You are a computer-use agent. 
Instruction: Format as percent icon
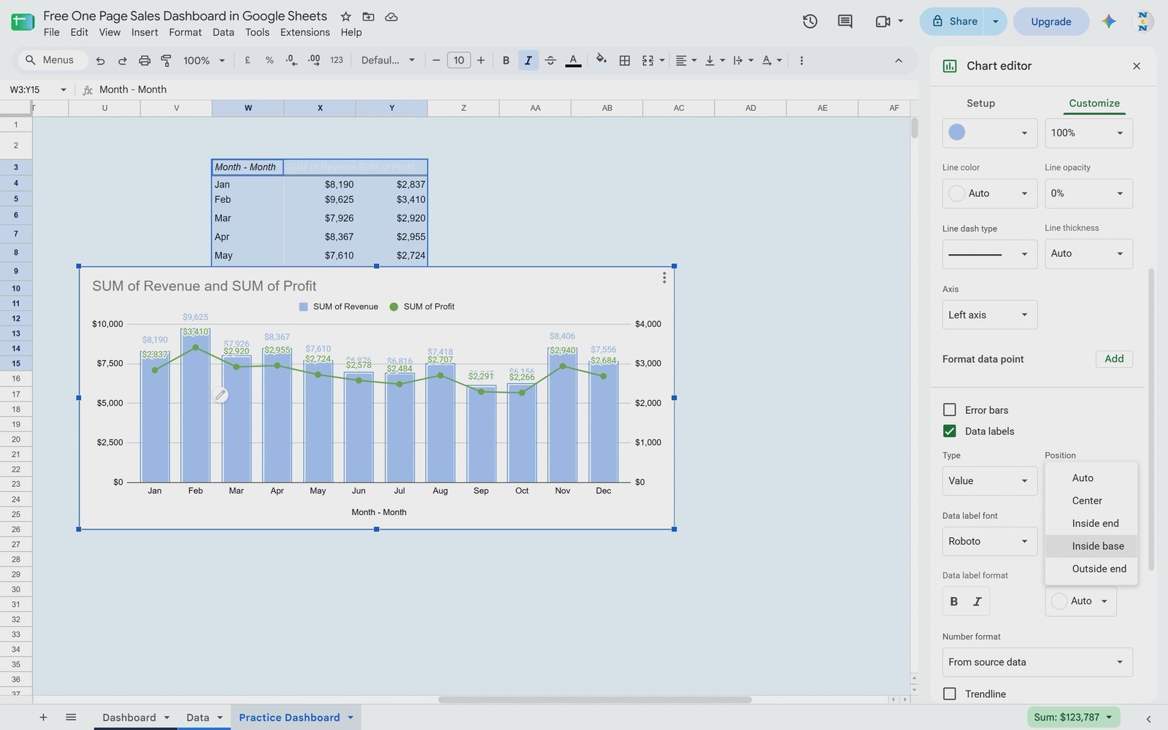(269, 61)
